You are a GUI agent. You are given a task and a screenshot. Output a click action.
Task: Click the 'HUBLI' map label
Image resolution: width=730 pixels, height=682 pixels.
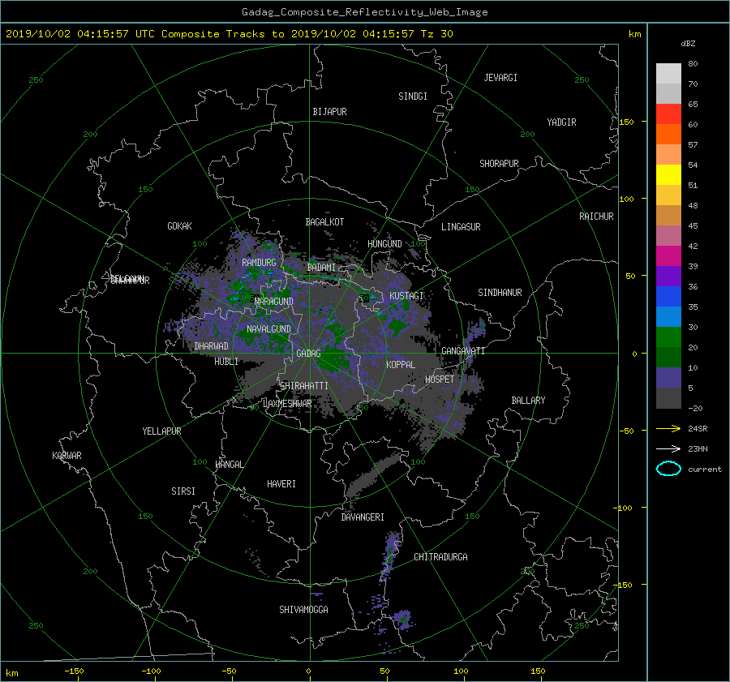226,362
